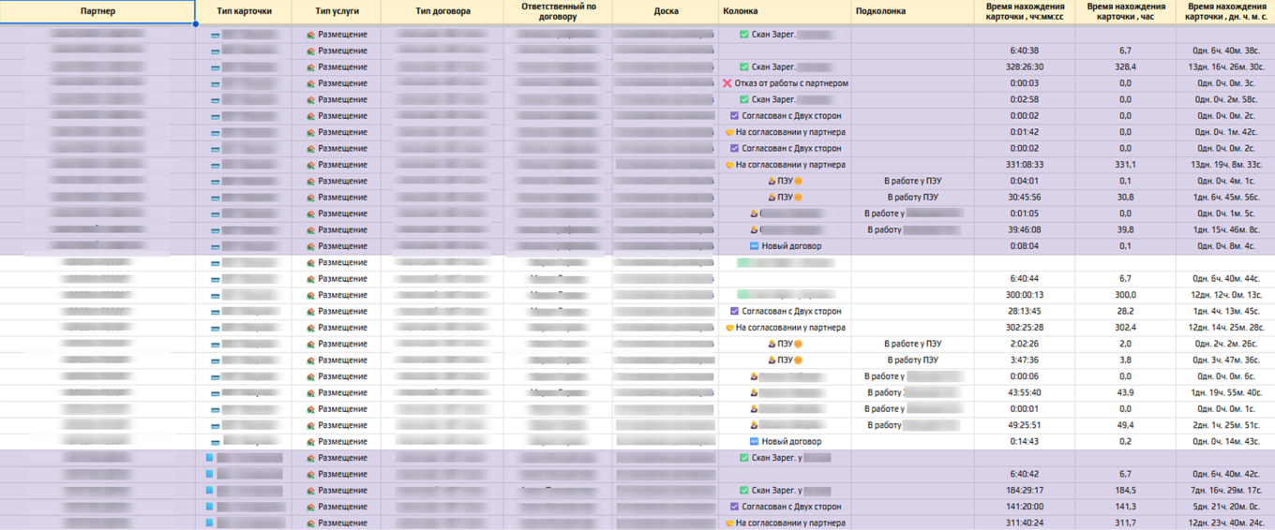The height and width of the screenshot is (530, 1275).
Task: Click the person icon before ПЭУ in the 0:04:01 row
Action: point(772,181)
